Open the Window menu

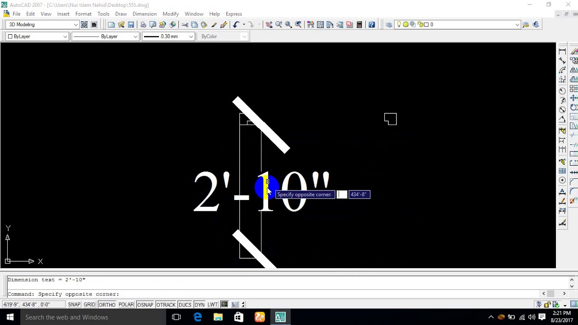coord(194,14)
